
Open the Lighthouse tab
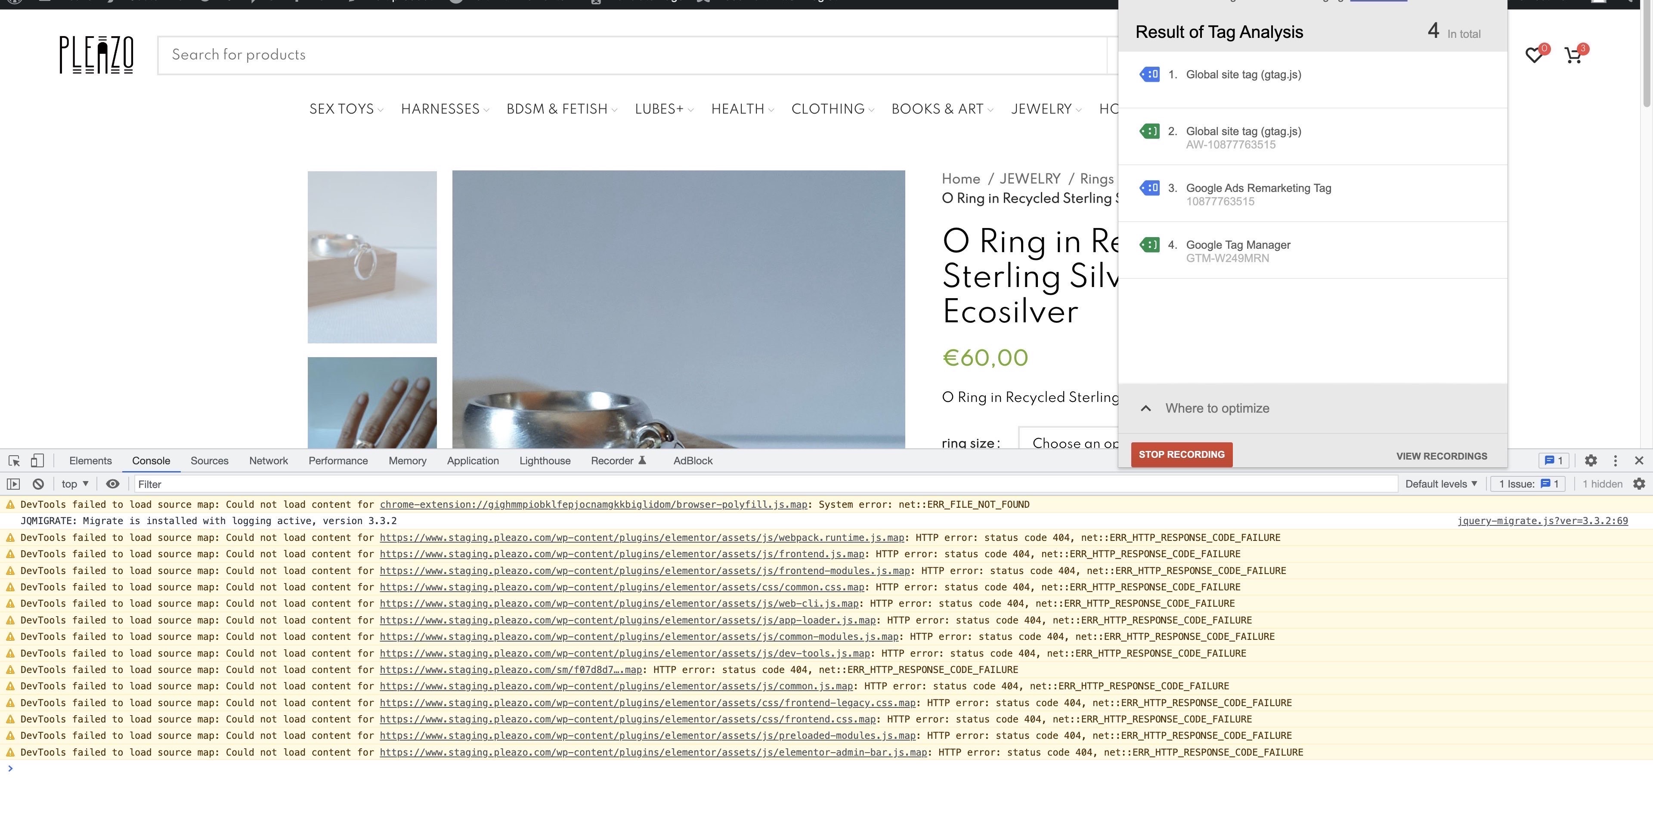[x=544, y=460]
